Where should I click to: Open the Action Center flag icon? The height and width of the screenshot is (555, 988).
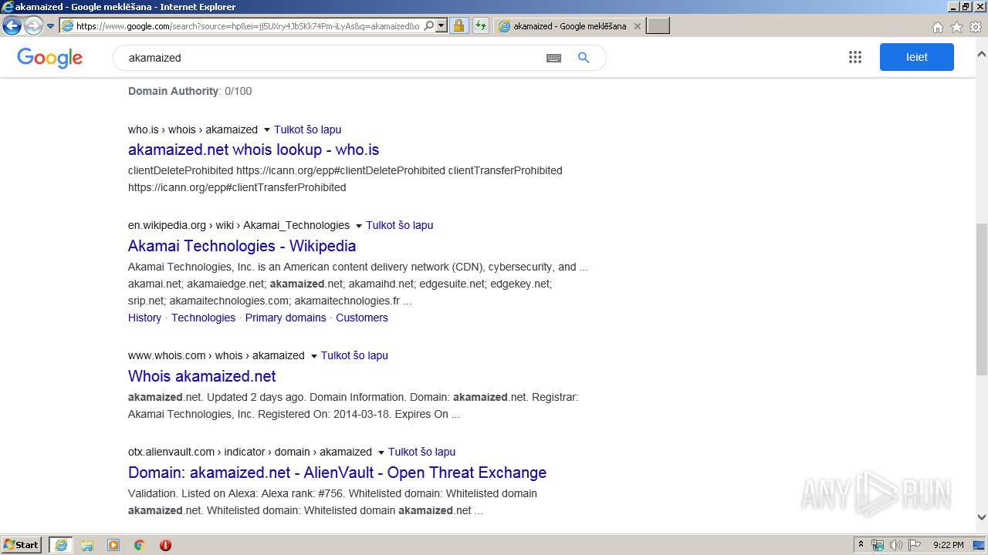pos(915,545)
